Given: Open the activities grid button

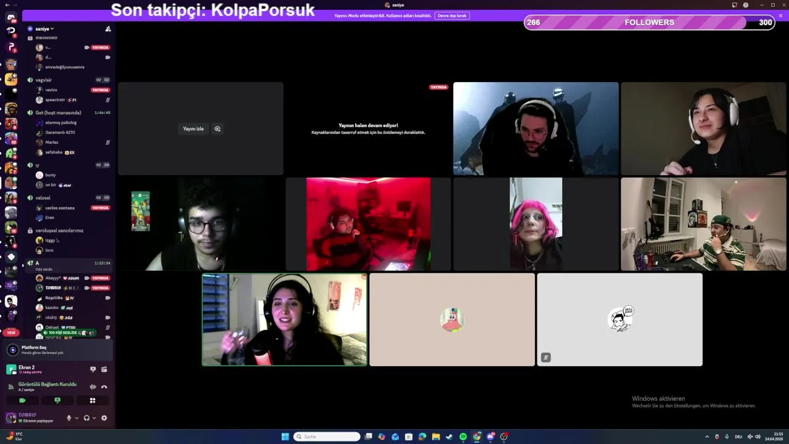Looking at the screenshot, I should [92, 400].
